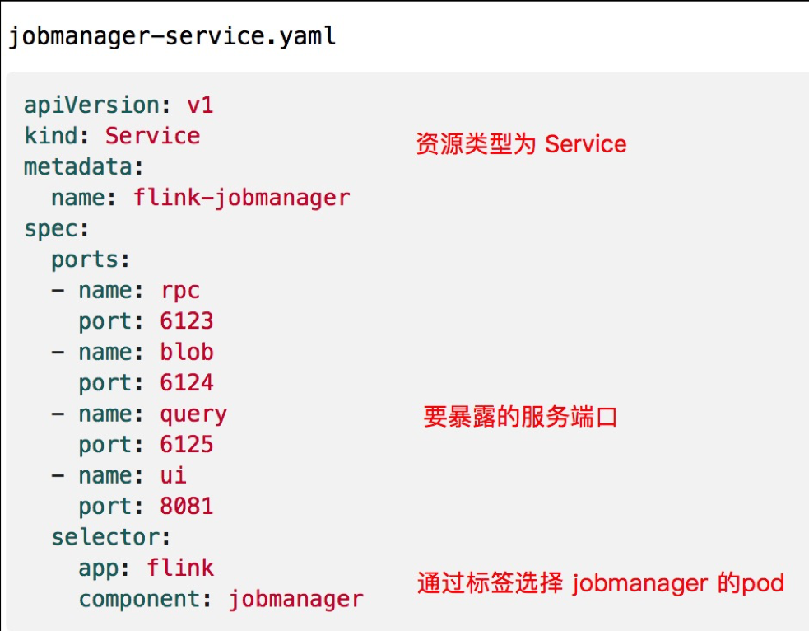Click port number 6124
The image size is (809, 631).
tap(187, 382)
